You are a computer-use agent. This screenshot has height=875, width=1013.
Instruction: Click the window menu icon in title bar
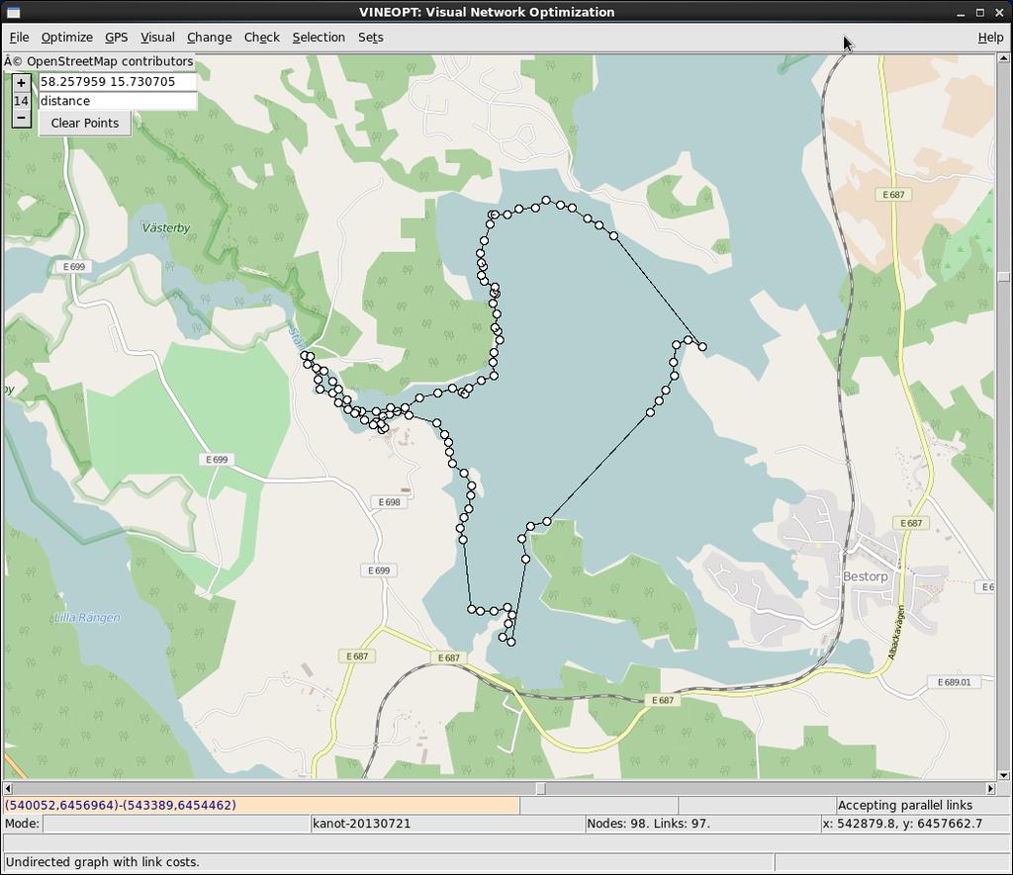pos(12,12)
